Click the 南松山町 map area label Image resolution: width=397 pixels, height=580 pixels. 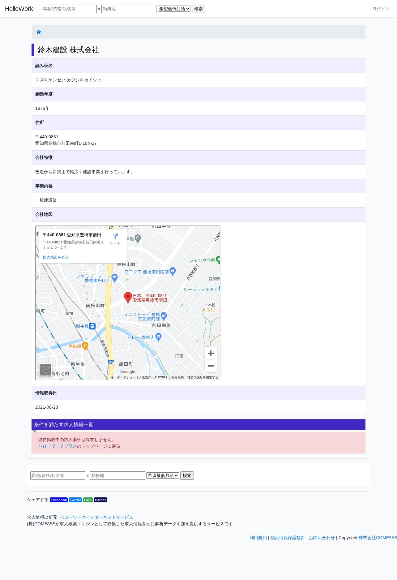(95, 306)
